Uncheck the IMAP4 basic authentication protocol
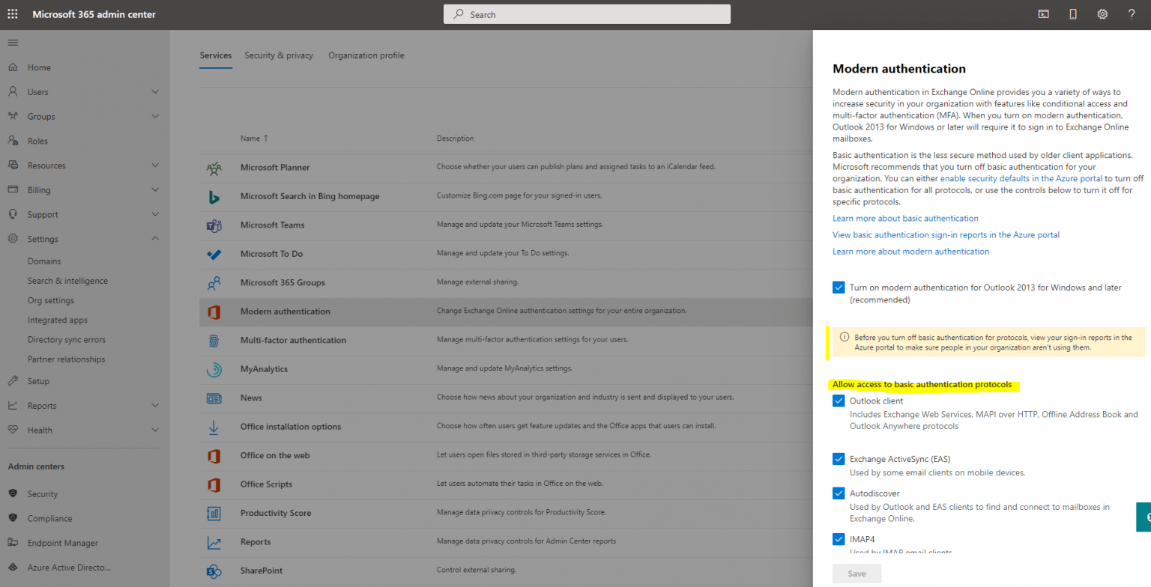Screen dimensions: 1151x587 (838, 538)
